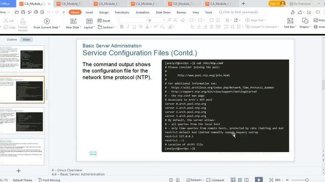Add a slide with the plus button below thumbnails
Image resolution: width=325 pixels, height=182 pixels.
[19, 171]
